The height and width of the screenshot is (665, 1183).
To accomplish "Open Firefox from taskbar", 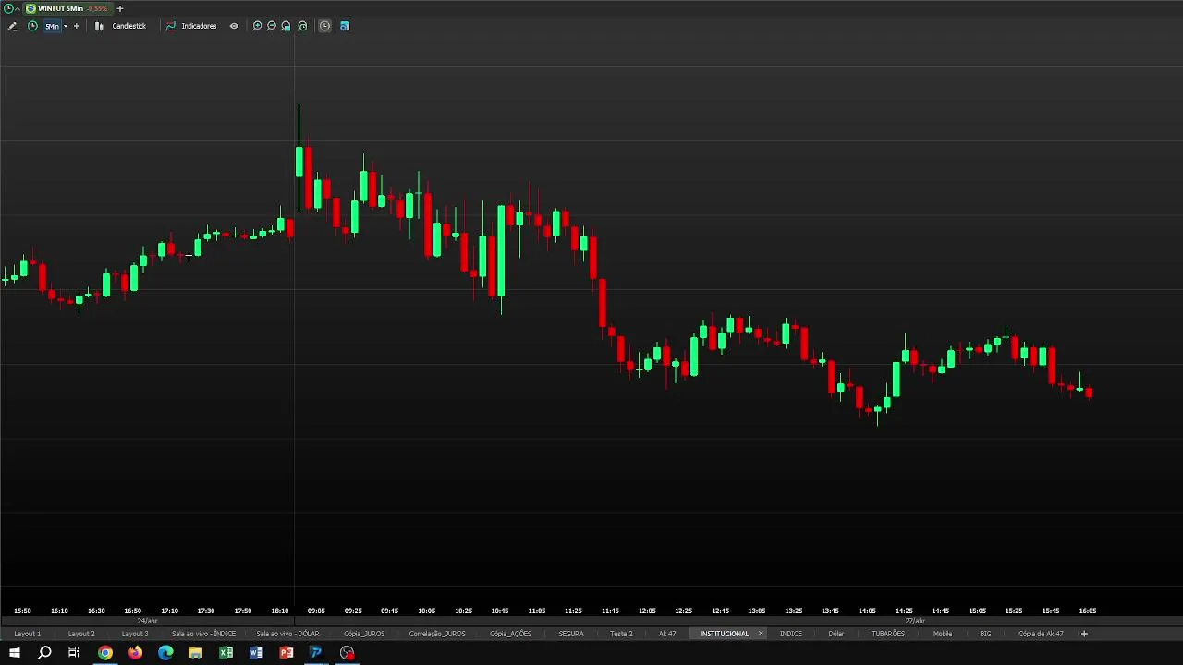I will (135, 653).
